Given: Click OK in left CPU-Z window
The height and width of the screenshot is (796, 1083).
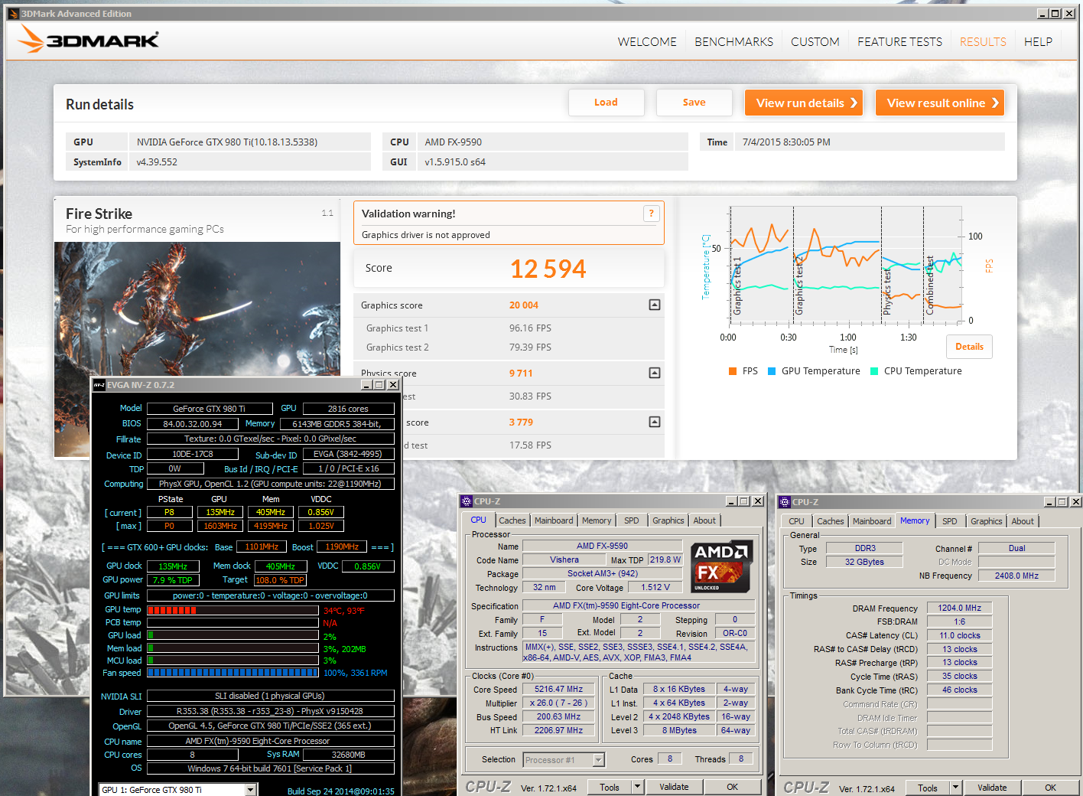Looking at the screenshot, I should click(x=732, y=787).
